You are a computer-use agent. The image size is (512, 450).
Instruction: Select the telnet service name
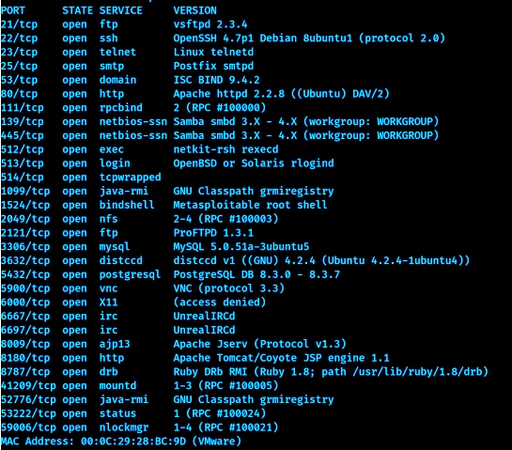(117, 53)
